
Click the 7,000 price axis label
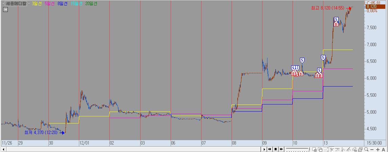point(371,44)
